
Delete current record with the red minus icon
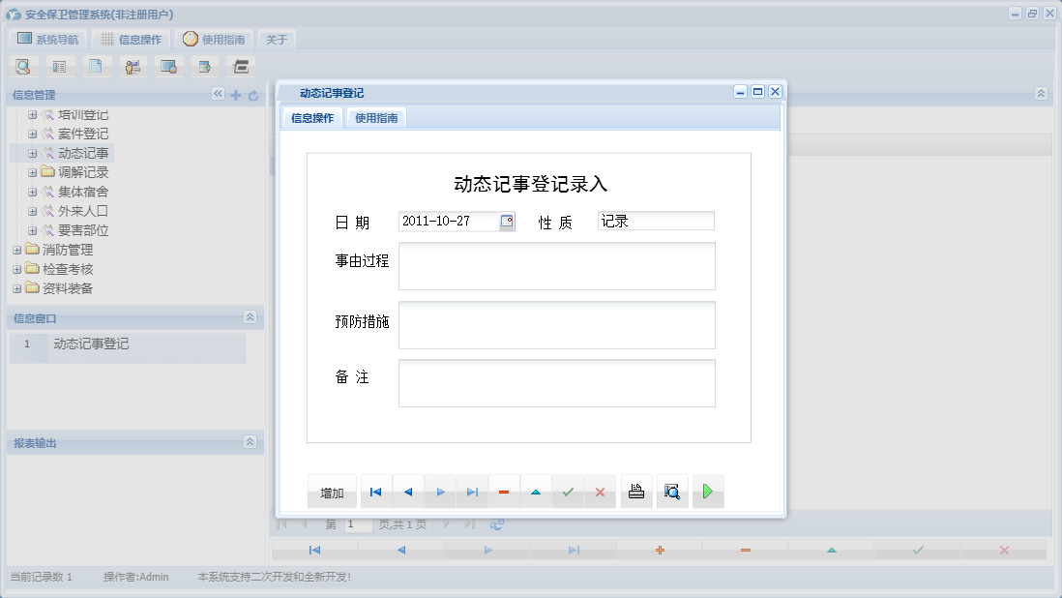pyautogui.click(x=503, y=492)
